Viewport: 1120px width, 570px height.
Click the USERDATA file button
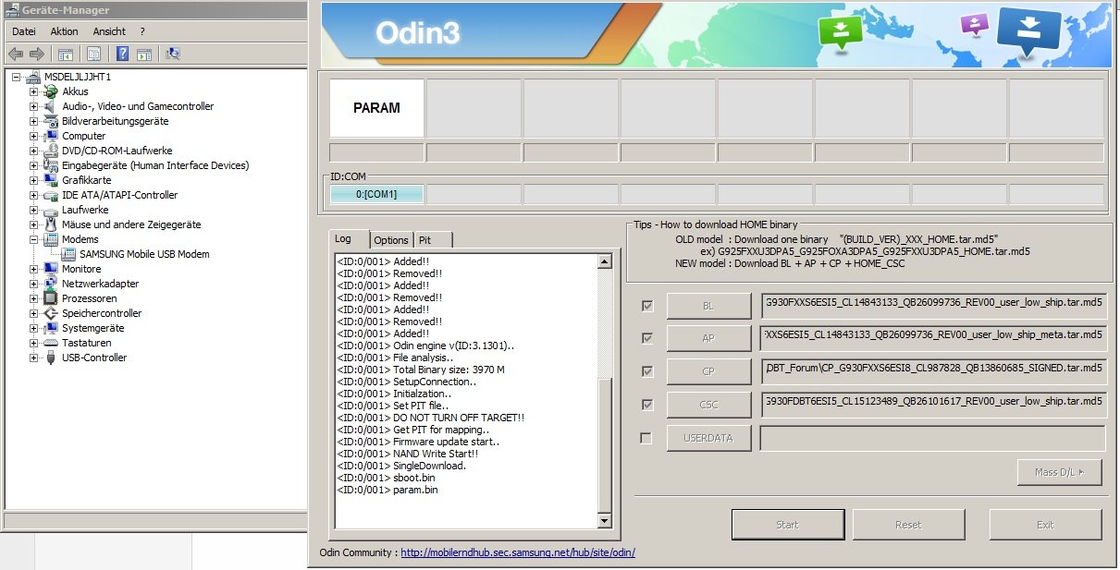click(x=708, y=438)
